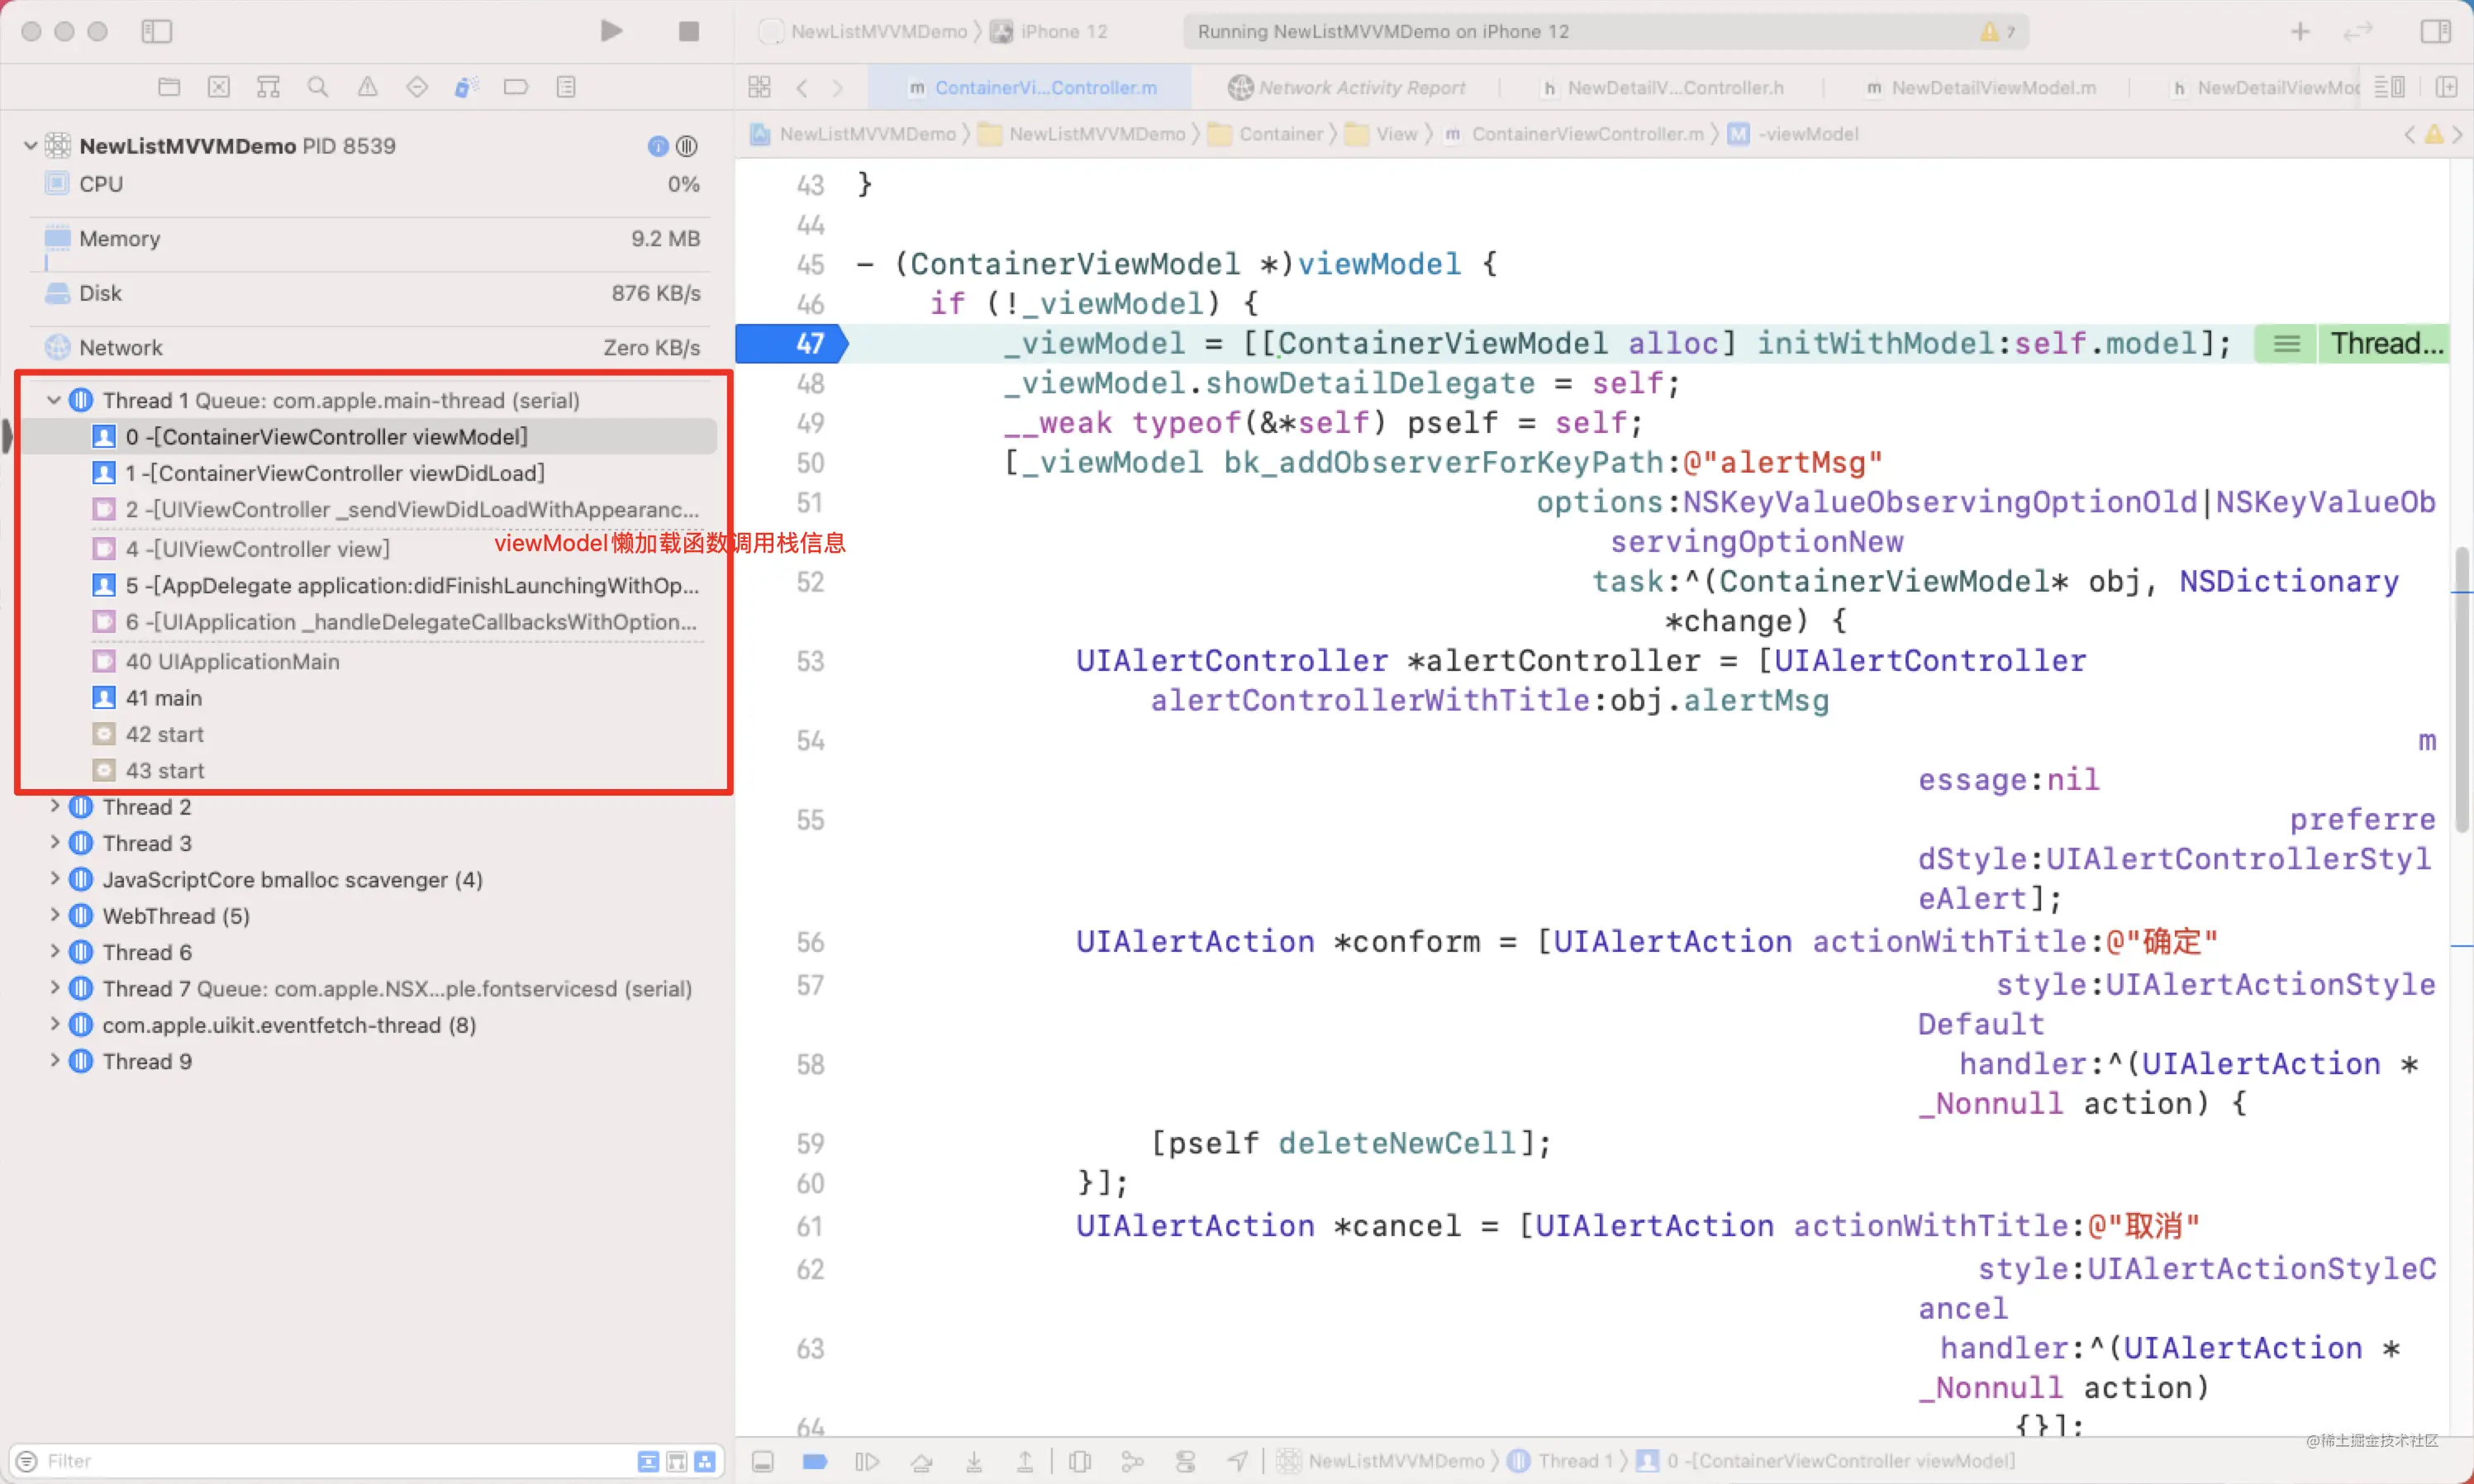Expand Thread 2 in debug navigator

click(x=54, y=806)
